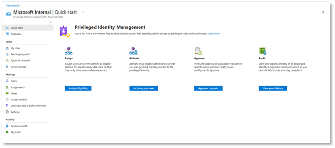Image resolution: width=335 pixels, height=148 pixels.
Task: Navigate to Dashboard breadcrumb link
Action: [x=12, y=6]
